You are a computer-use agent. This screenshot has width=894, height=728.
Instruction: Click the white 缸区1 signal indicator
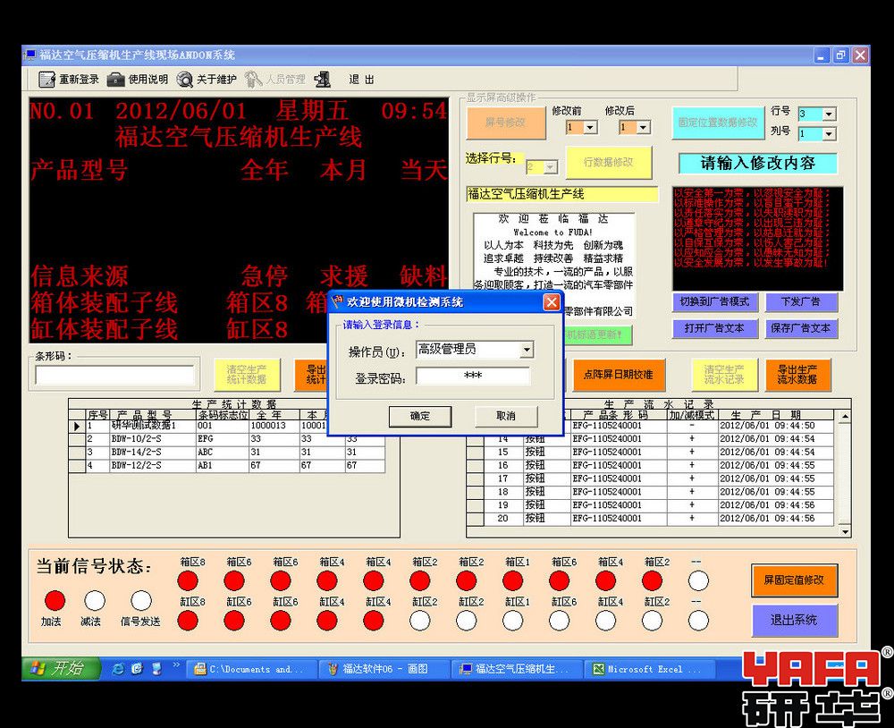[x=513, y=620]
